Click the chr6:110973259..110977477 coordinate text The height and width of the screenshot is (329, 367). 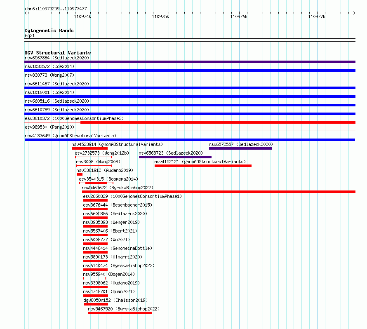56,9
